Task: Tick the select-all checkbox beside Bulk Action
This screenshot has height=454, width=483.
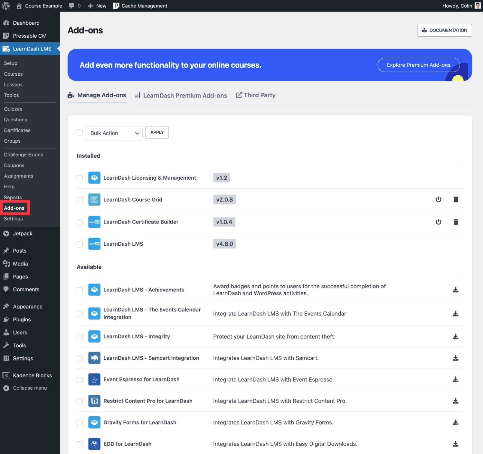Action: (80, 132)
